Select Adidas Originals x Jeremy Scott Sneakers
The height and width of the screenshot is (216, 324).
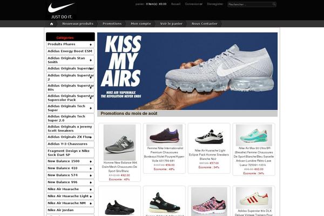click(70, 129)
